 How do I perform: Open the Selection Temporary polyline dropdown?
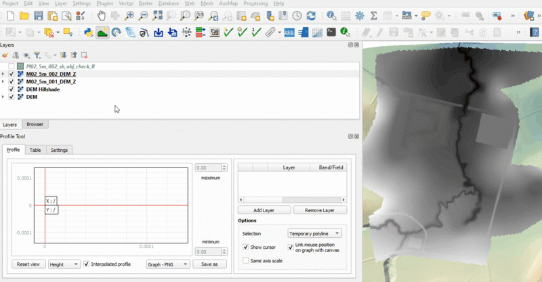tap(314, 233)
